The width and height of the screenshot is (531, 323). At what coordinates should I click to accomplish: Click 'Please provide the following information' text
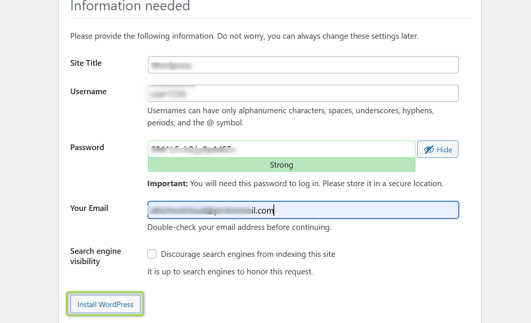pyautogui.click(x=244, y=36)
